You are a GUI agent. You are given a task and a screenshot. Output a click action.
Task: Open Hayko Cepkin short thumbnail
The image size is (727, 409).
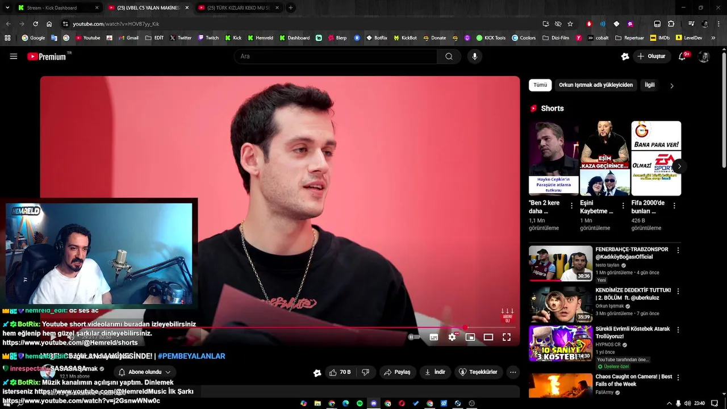pos(554,158)
